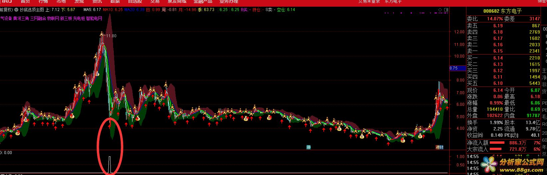
Task: Click the MA20 indicator label
Action: tap(134, 10)
